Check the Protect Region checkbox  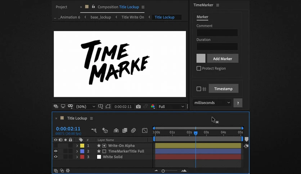(199, 68)
